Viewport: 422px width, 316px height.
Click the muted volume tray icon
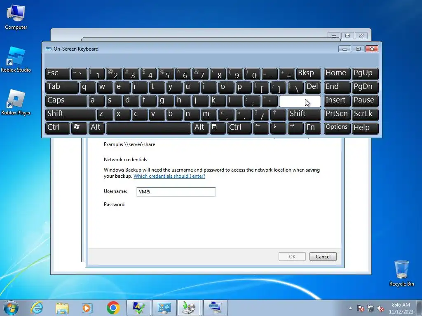pyautogui.click(x=380, y=308)
